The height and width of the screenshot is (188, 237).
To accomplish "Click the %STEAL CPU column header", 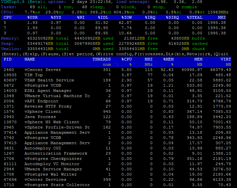I will (x=195, y=18).
